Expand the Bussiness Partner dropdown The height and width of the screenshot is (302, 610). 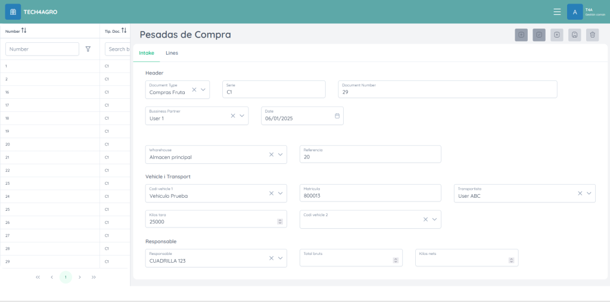[x=242, y=116]
